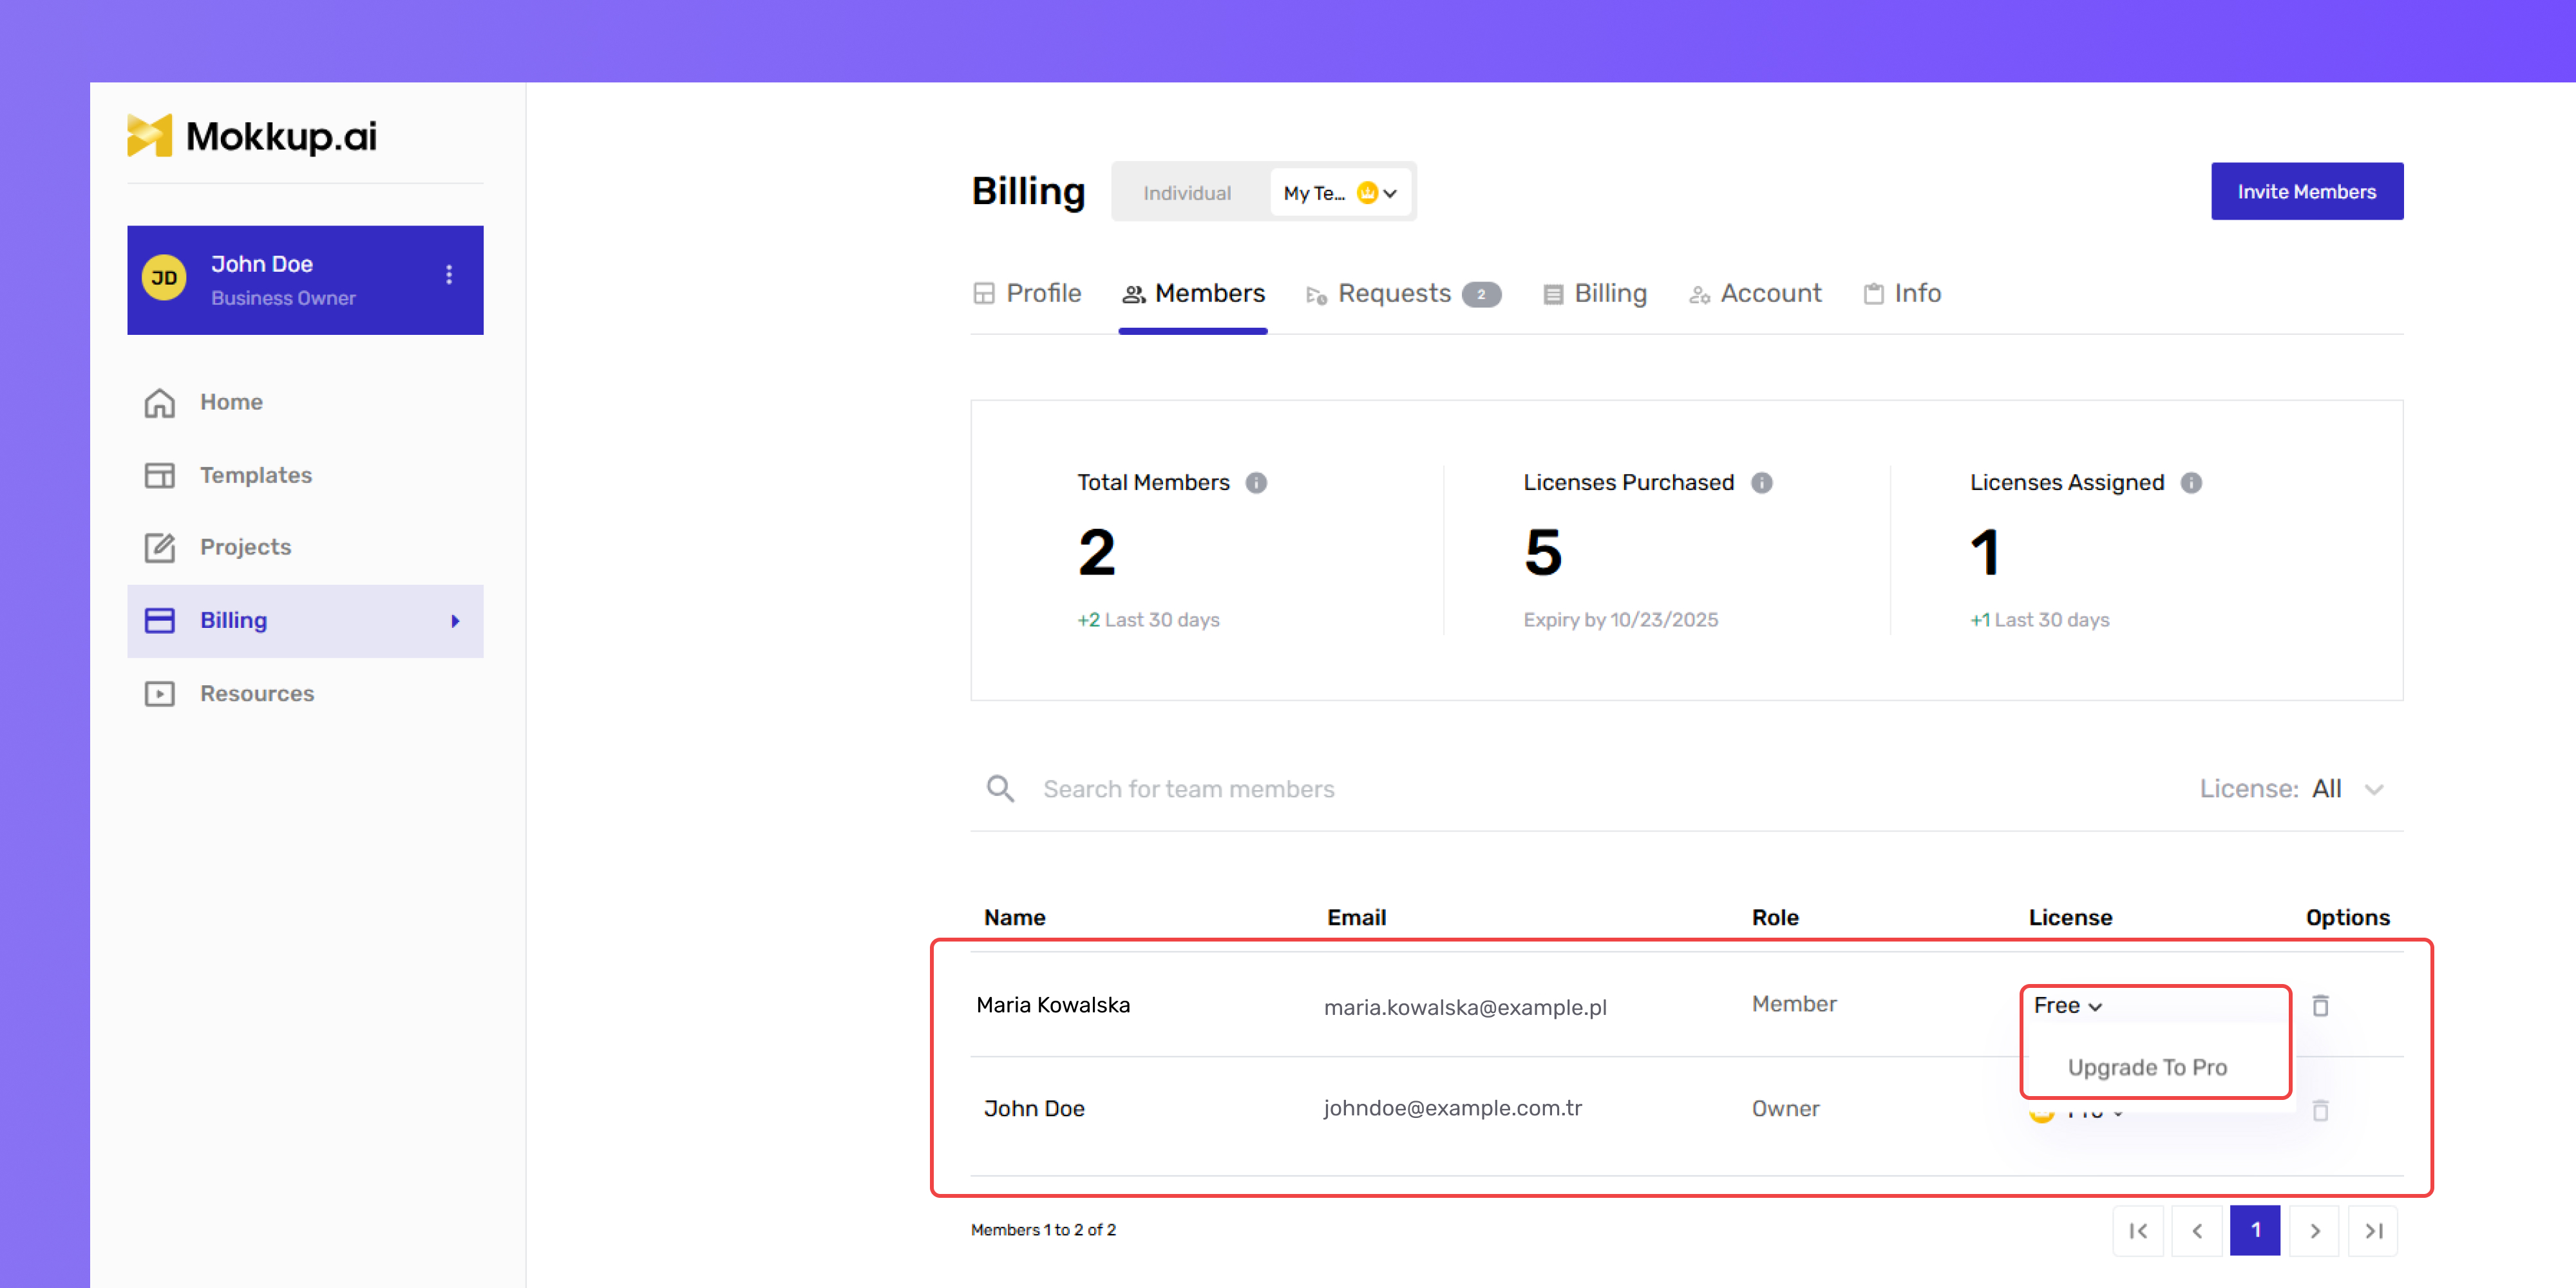Click the Billing card icon in sidebar

click(x=160, y=620)
